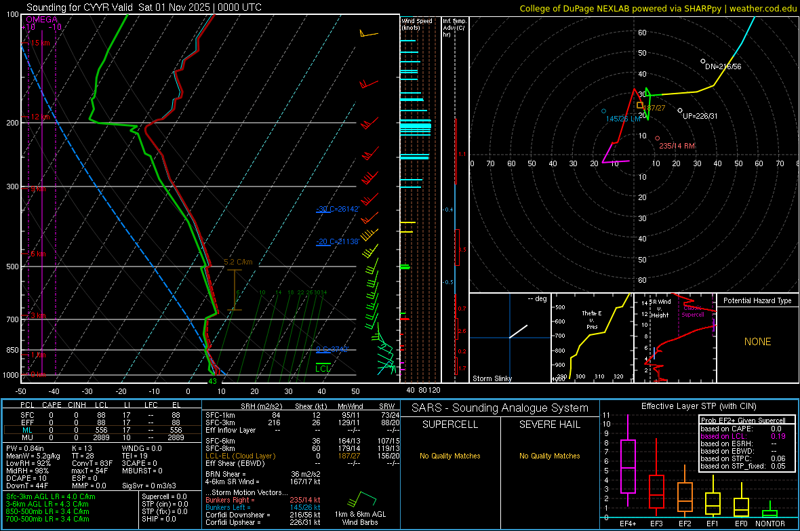The width and height of the screenshot is (800, 531).
Task: Click the yellow 'NONE' hazard type
Action: [x=757, y=342]
